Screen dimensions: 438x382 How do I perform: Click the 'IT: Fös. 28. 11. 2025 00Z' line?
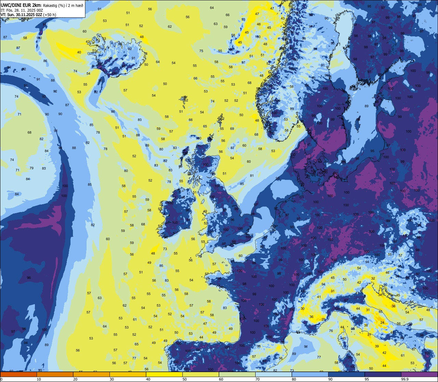22,10
